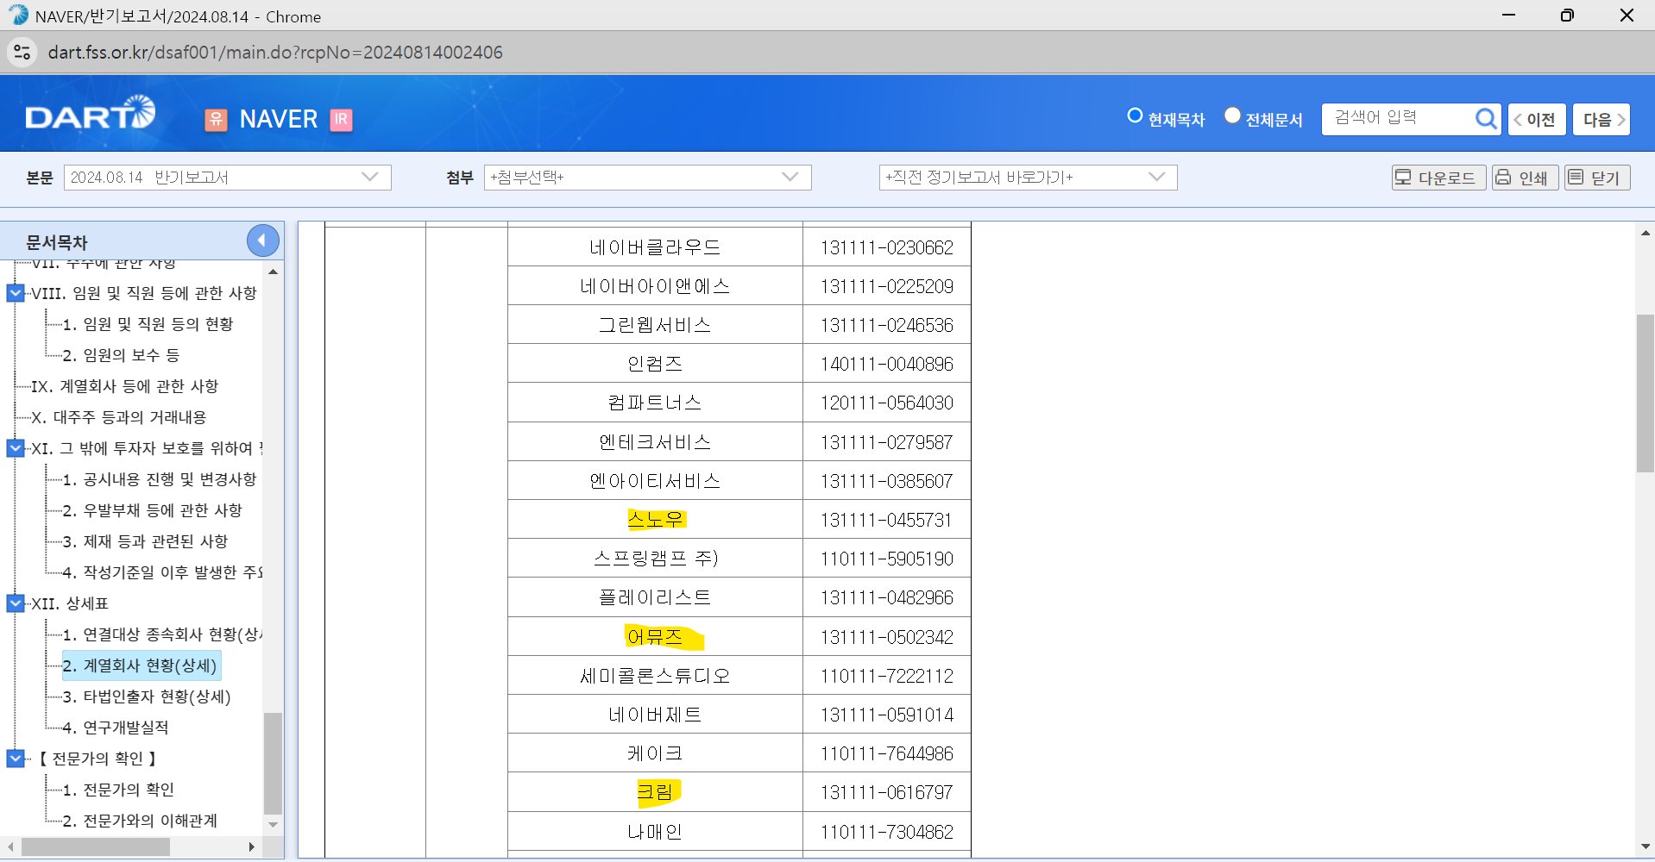Click the document vertical scrollbar thumb
This screenshot has height=862, width=1655.
(x=1645, y=393)
